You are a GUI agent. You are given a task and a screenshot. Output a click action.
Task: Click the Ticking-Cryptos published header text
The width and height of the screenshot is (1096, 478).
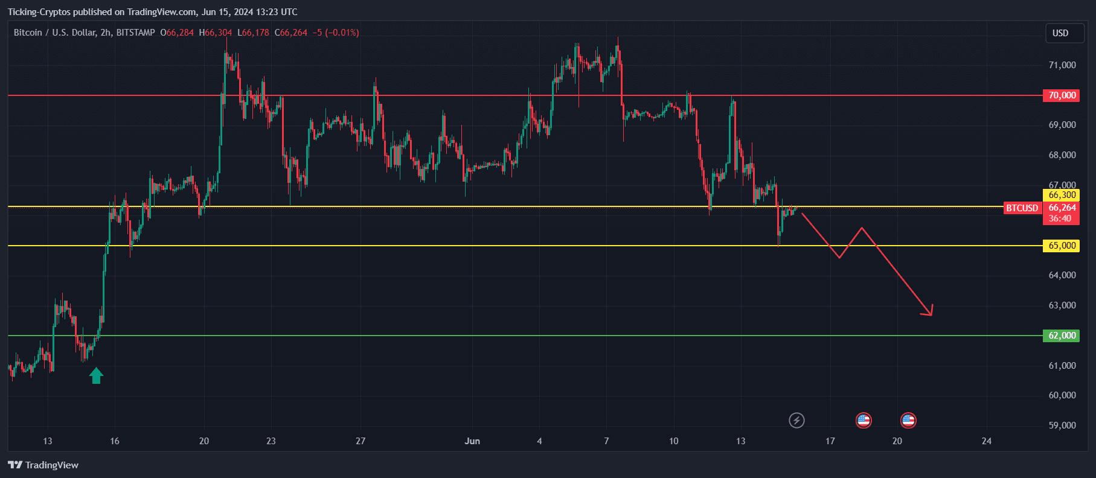click(x=152, y=12)
